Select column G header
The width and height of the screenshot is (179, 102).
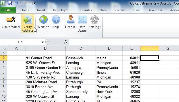(x=168, y=48)
